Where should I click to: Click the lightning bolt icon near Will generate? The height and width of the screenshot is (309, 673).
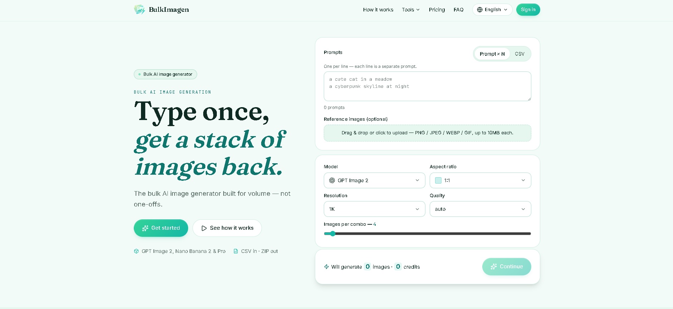tap(326, 267)
